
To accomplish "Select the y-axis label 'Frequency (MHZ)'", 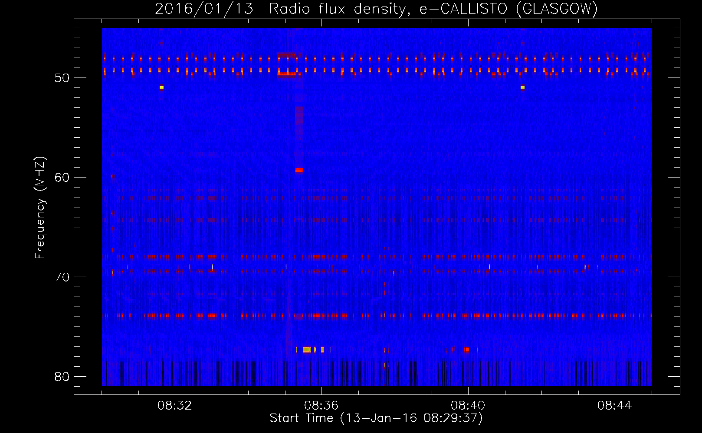I will (40, 208).
